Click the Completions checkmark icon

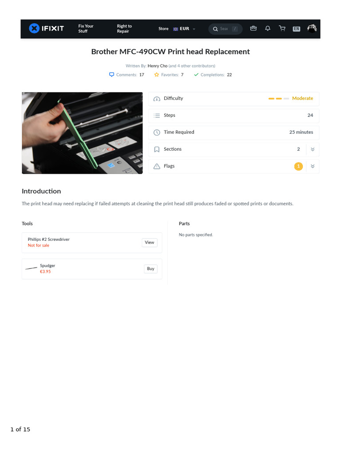(196, 75)
